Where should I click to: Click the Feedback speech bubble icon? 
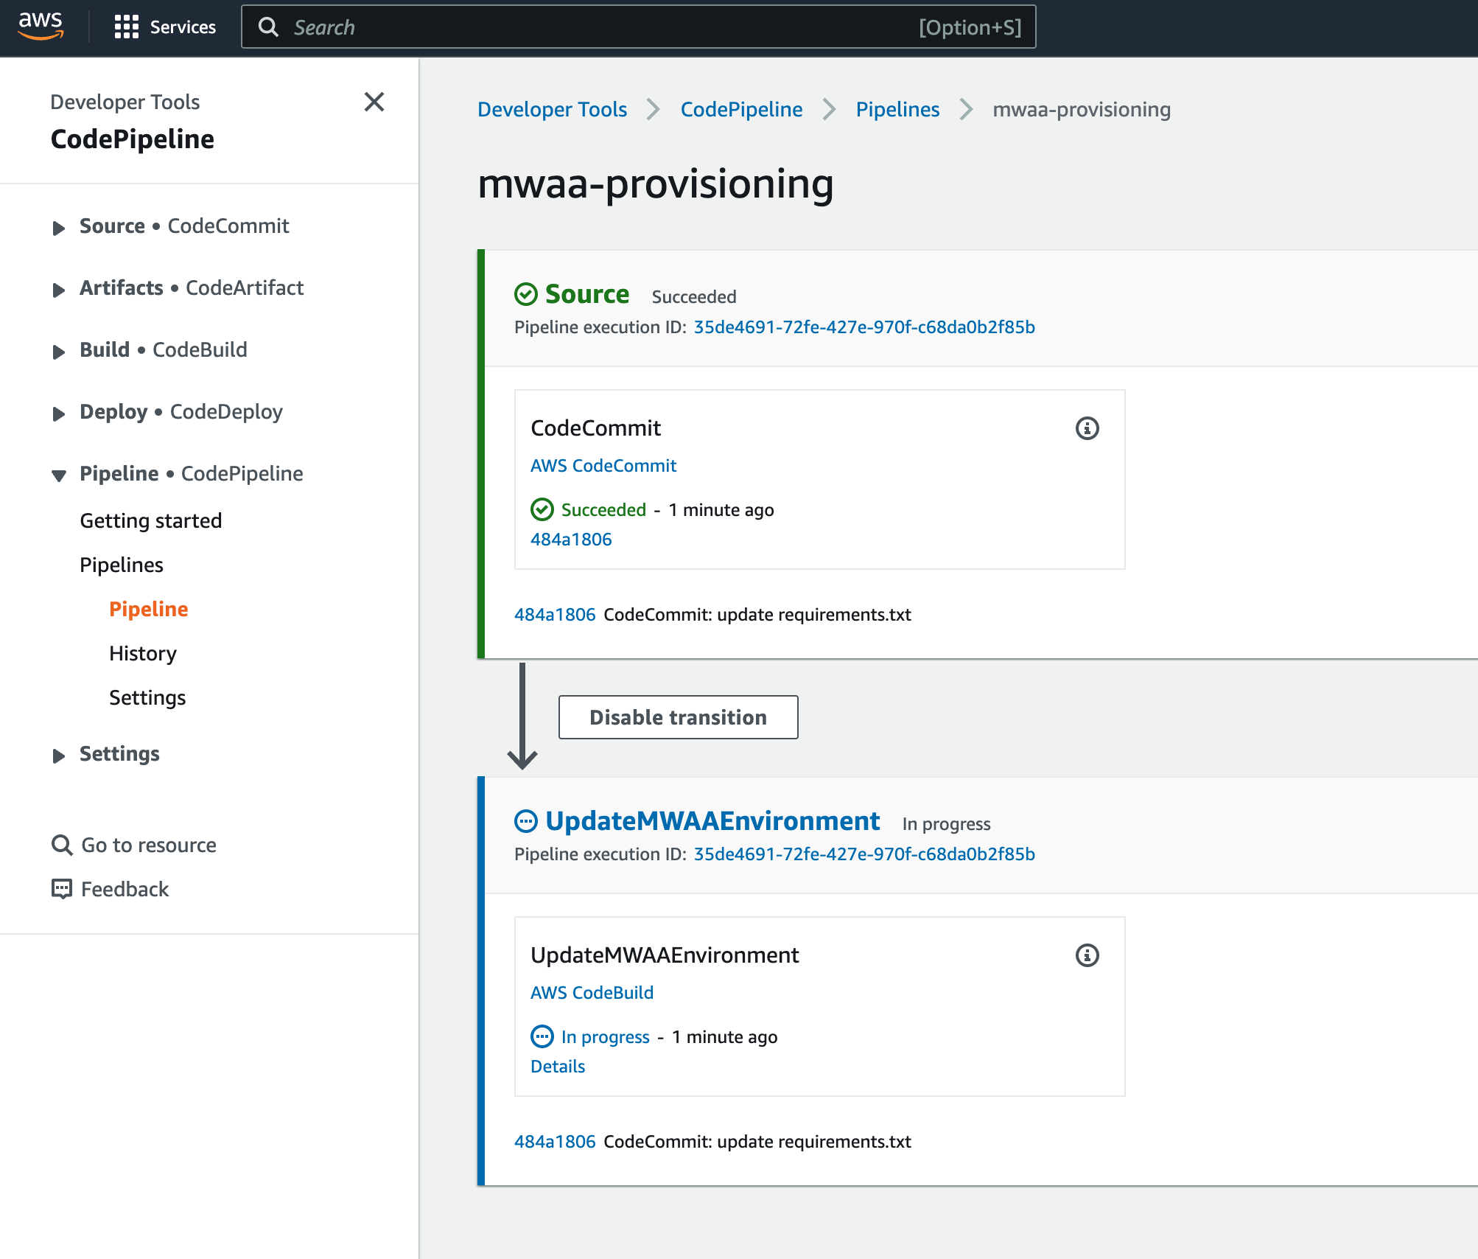tap(62, 889)
